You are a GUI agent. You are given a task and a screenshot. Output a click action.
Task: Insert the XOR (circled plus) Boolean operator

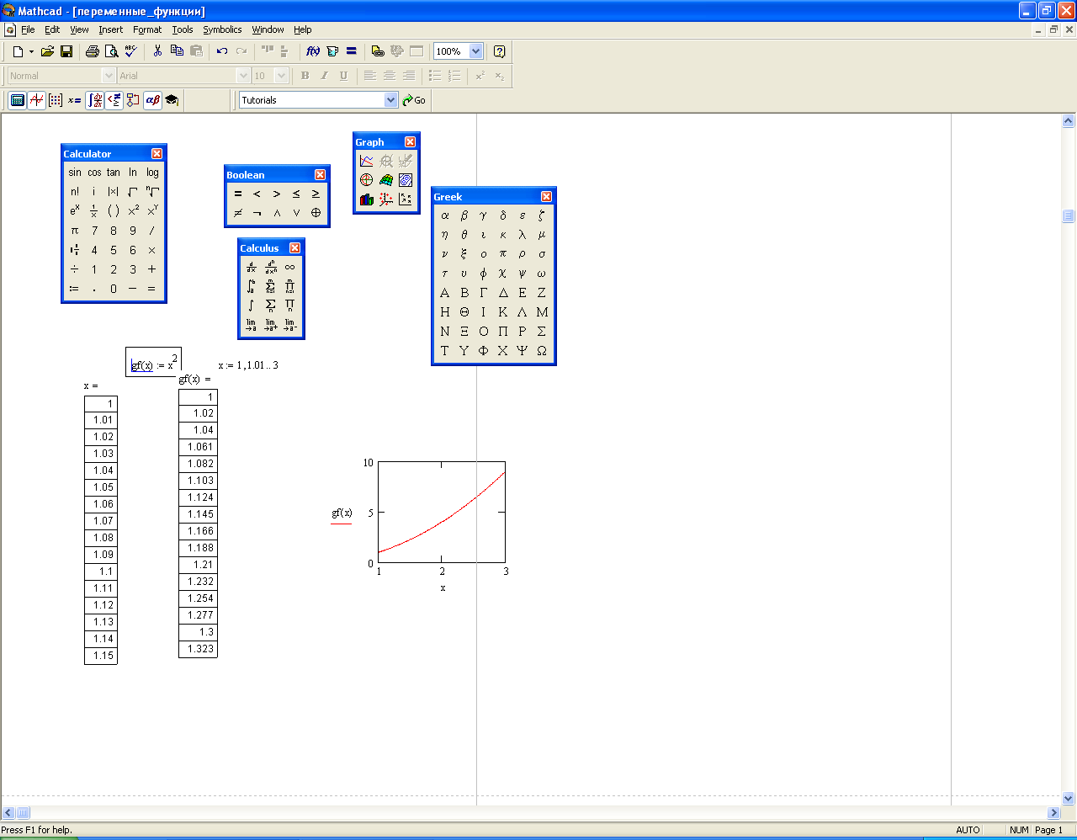point(316,213)
